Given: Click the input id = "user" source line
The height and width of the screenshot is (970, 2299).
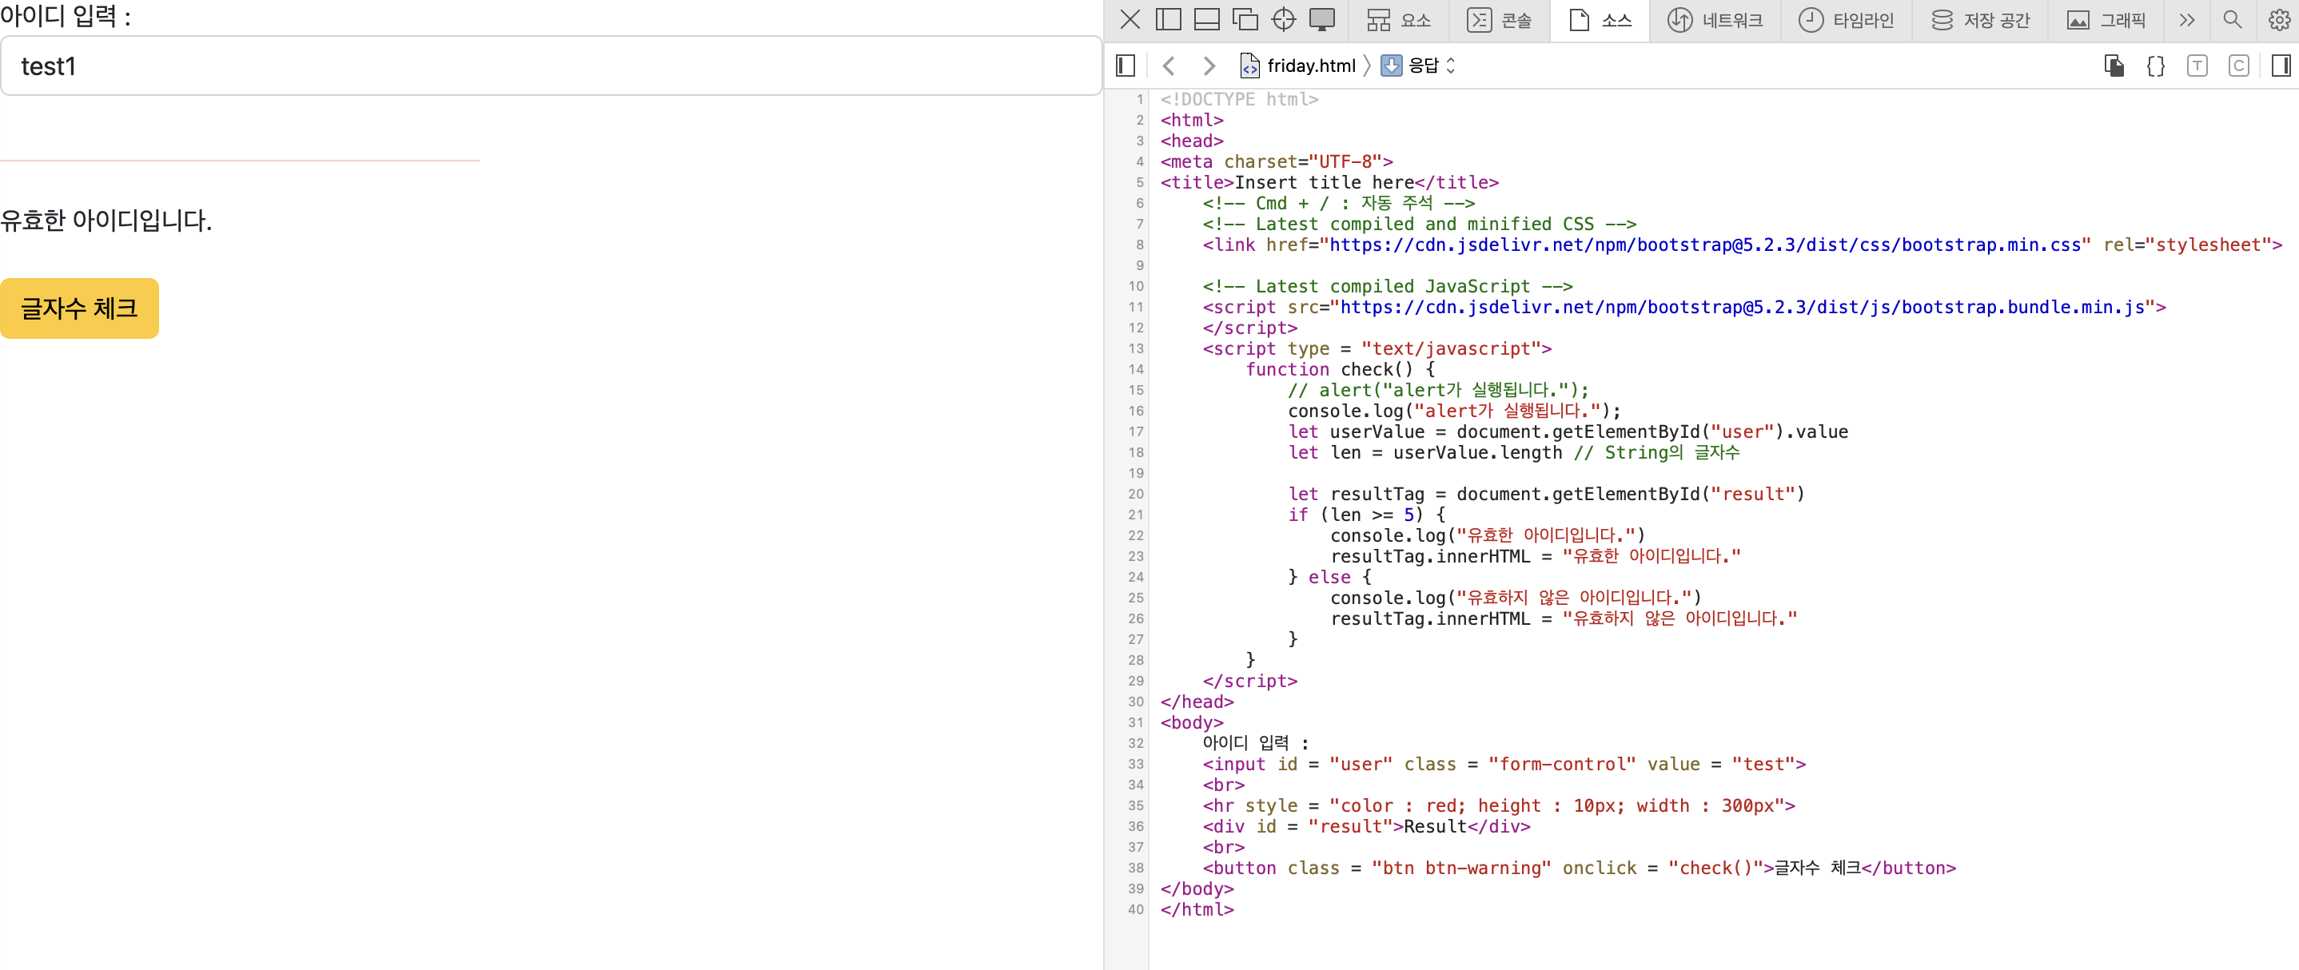Looking at the screenshot, I should pyautogui.click(x=1504, y=764).
